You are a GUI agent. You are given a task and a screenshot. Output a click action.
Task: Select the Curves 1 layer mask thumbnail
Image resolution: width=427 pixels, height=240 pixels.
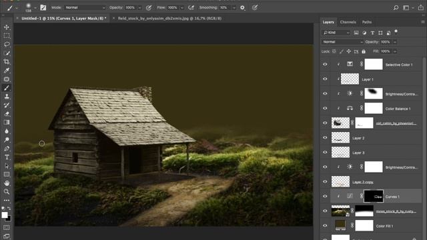tap(374, 196)
